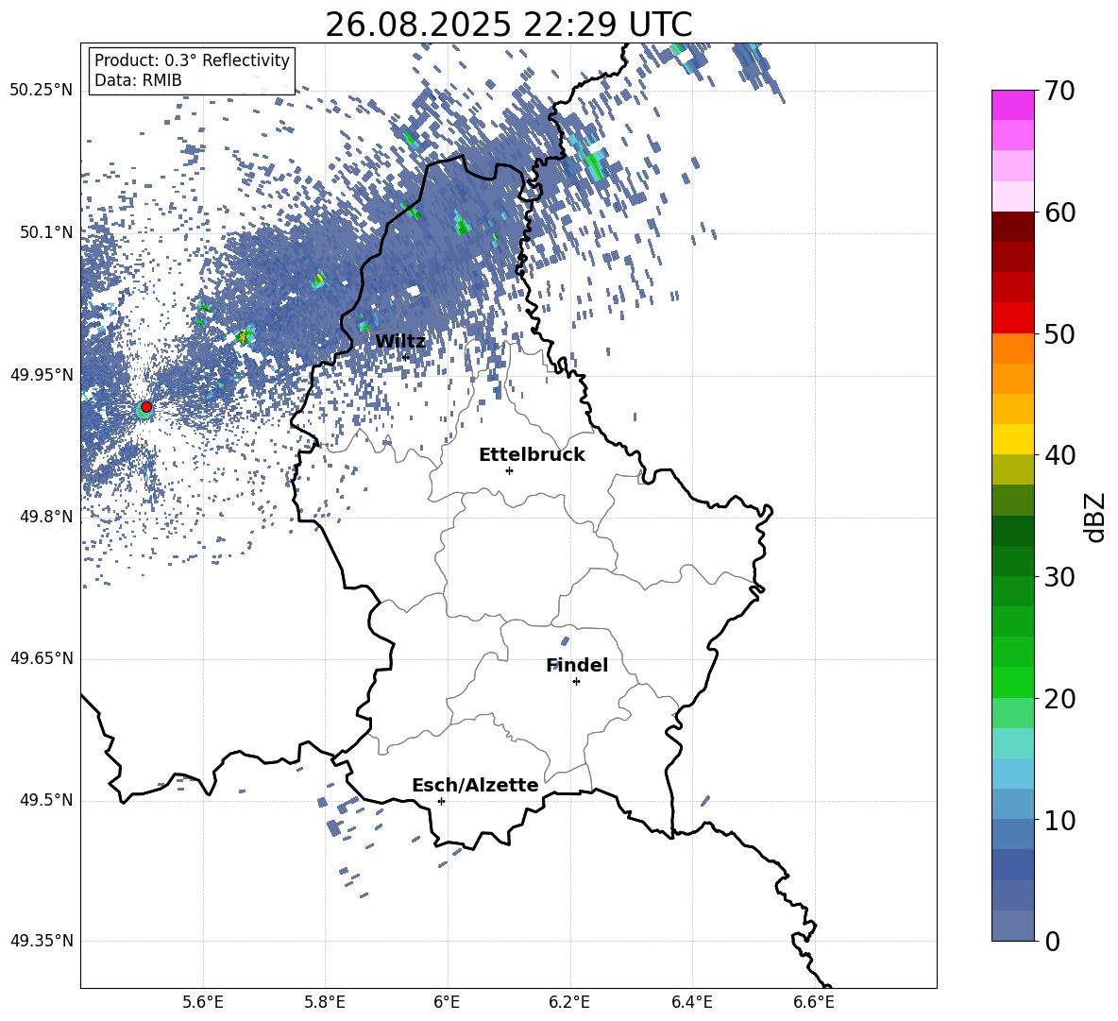The height and width of the screenshot is (1021, 1118).
Task: Click the 70 tick on the colorbar
Action: click(1059, 91)
